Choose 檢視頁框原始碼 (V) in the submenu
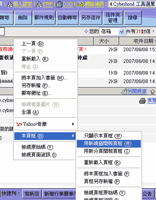This screenshot has height=200, width=156. [x=109, y=193]
